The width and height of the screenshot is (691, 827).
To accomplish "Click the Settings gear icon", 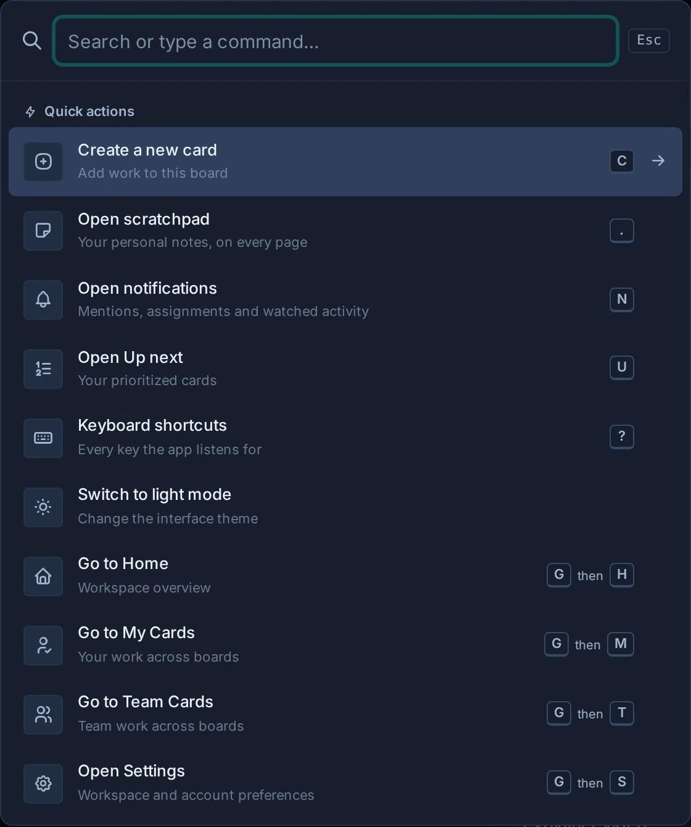I will [x=43, y=784].
